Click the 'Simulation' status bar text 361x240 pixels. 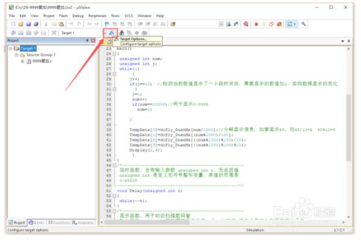click(255, 230)
